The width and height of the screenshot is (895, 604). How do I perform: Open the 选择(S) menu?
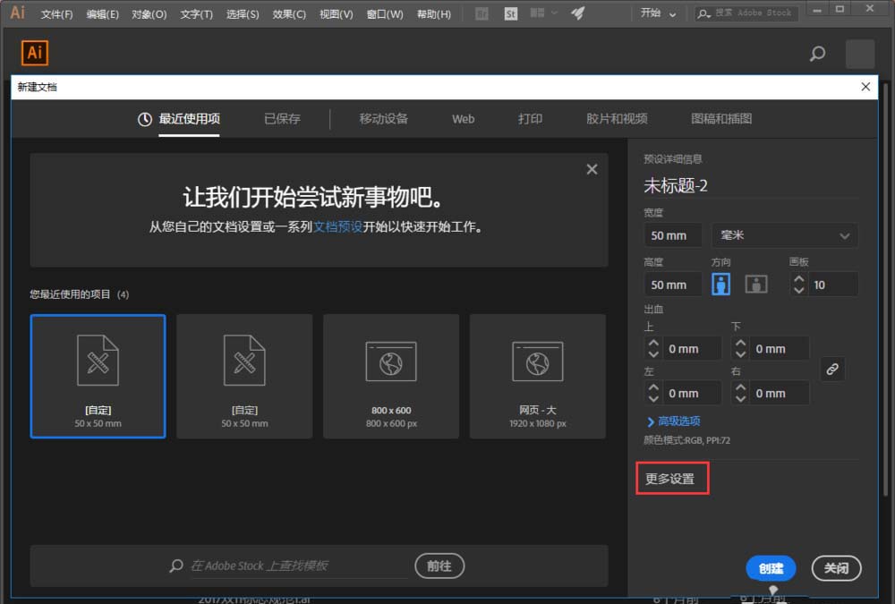click(243, 13)
